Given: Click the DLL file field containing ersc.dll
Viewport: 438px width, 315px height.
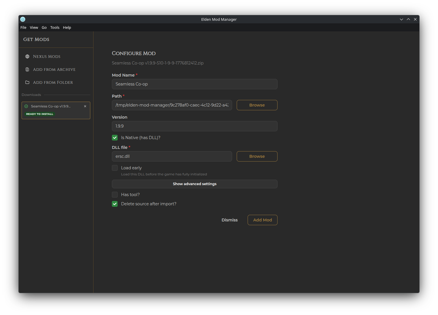Looking at the screenshot, I should 172,156.
